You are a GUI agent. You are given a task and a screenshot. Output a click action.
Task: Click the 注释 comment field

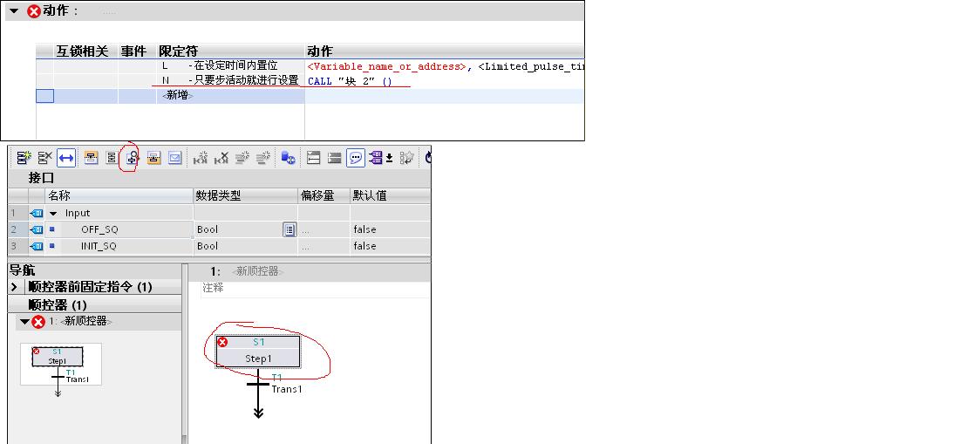click(315, 290)
